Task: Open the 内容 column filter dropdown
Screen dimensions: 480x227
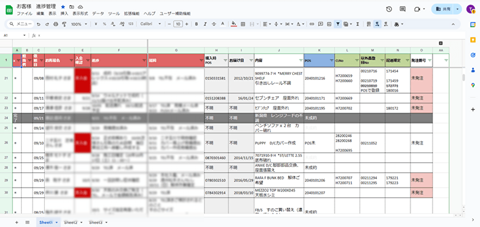Action: [x=300, y=60]
